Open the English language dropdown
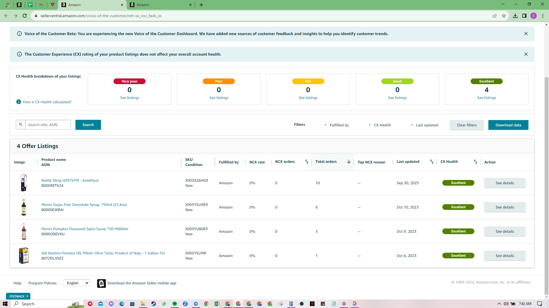This screenshot has height=308, width=549. [x=77, y=283]
